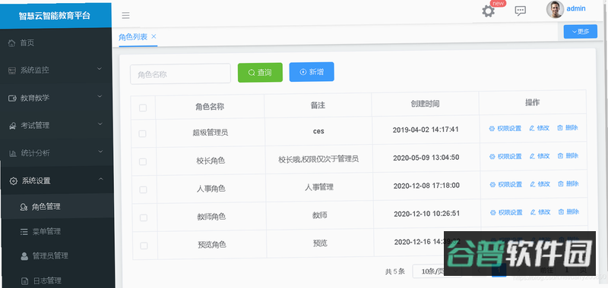Click the gear icon beside 系统设置
Screen dimensions: 608x288
13,181
